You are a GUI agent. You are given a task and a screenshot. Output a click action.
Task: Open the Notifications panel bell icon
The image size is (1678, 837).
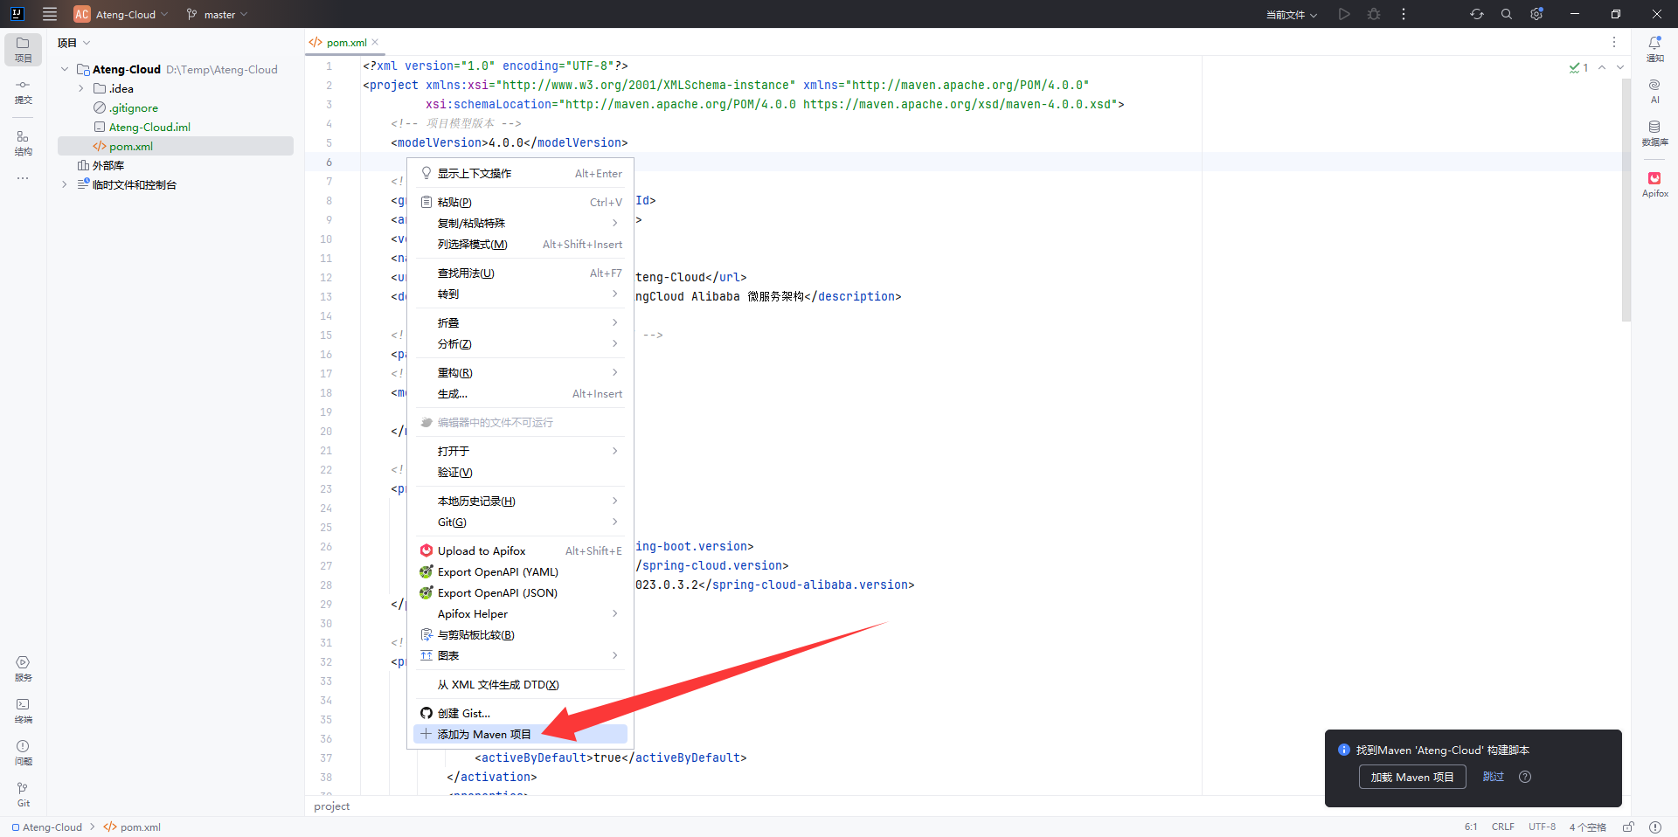coord(1654,48)
